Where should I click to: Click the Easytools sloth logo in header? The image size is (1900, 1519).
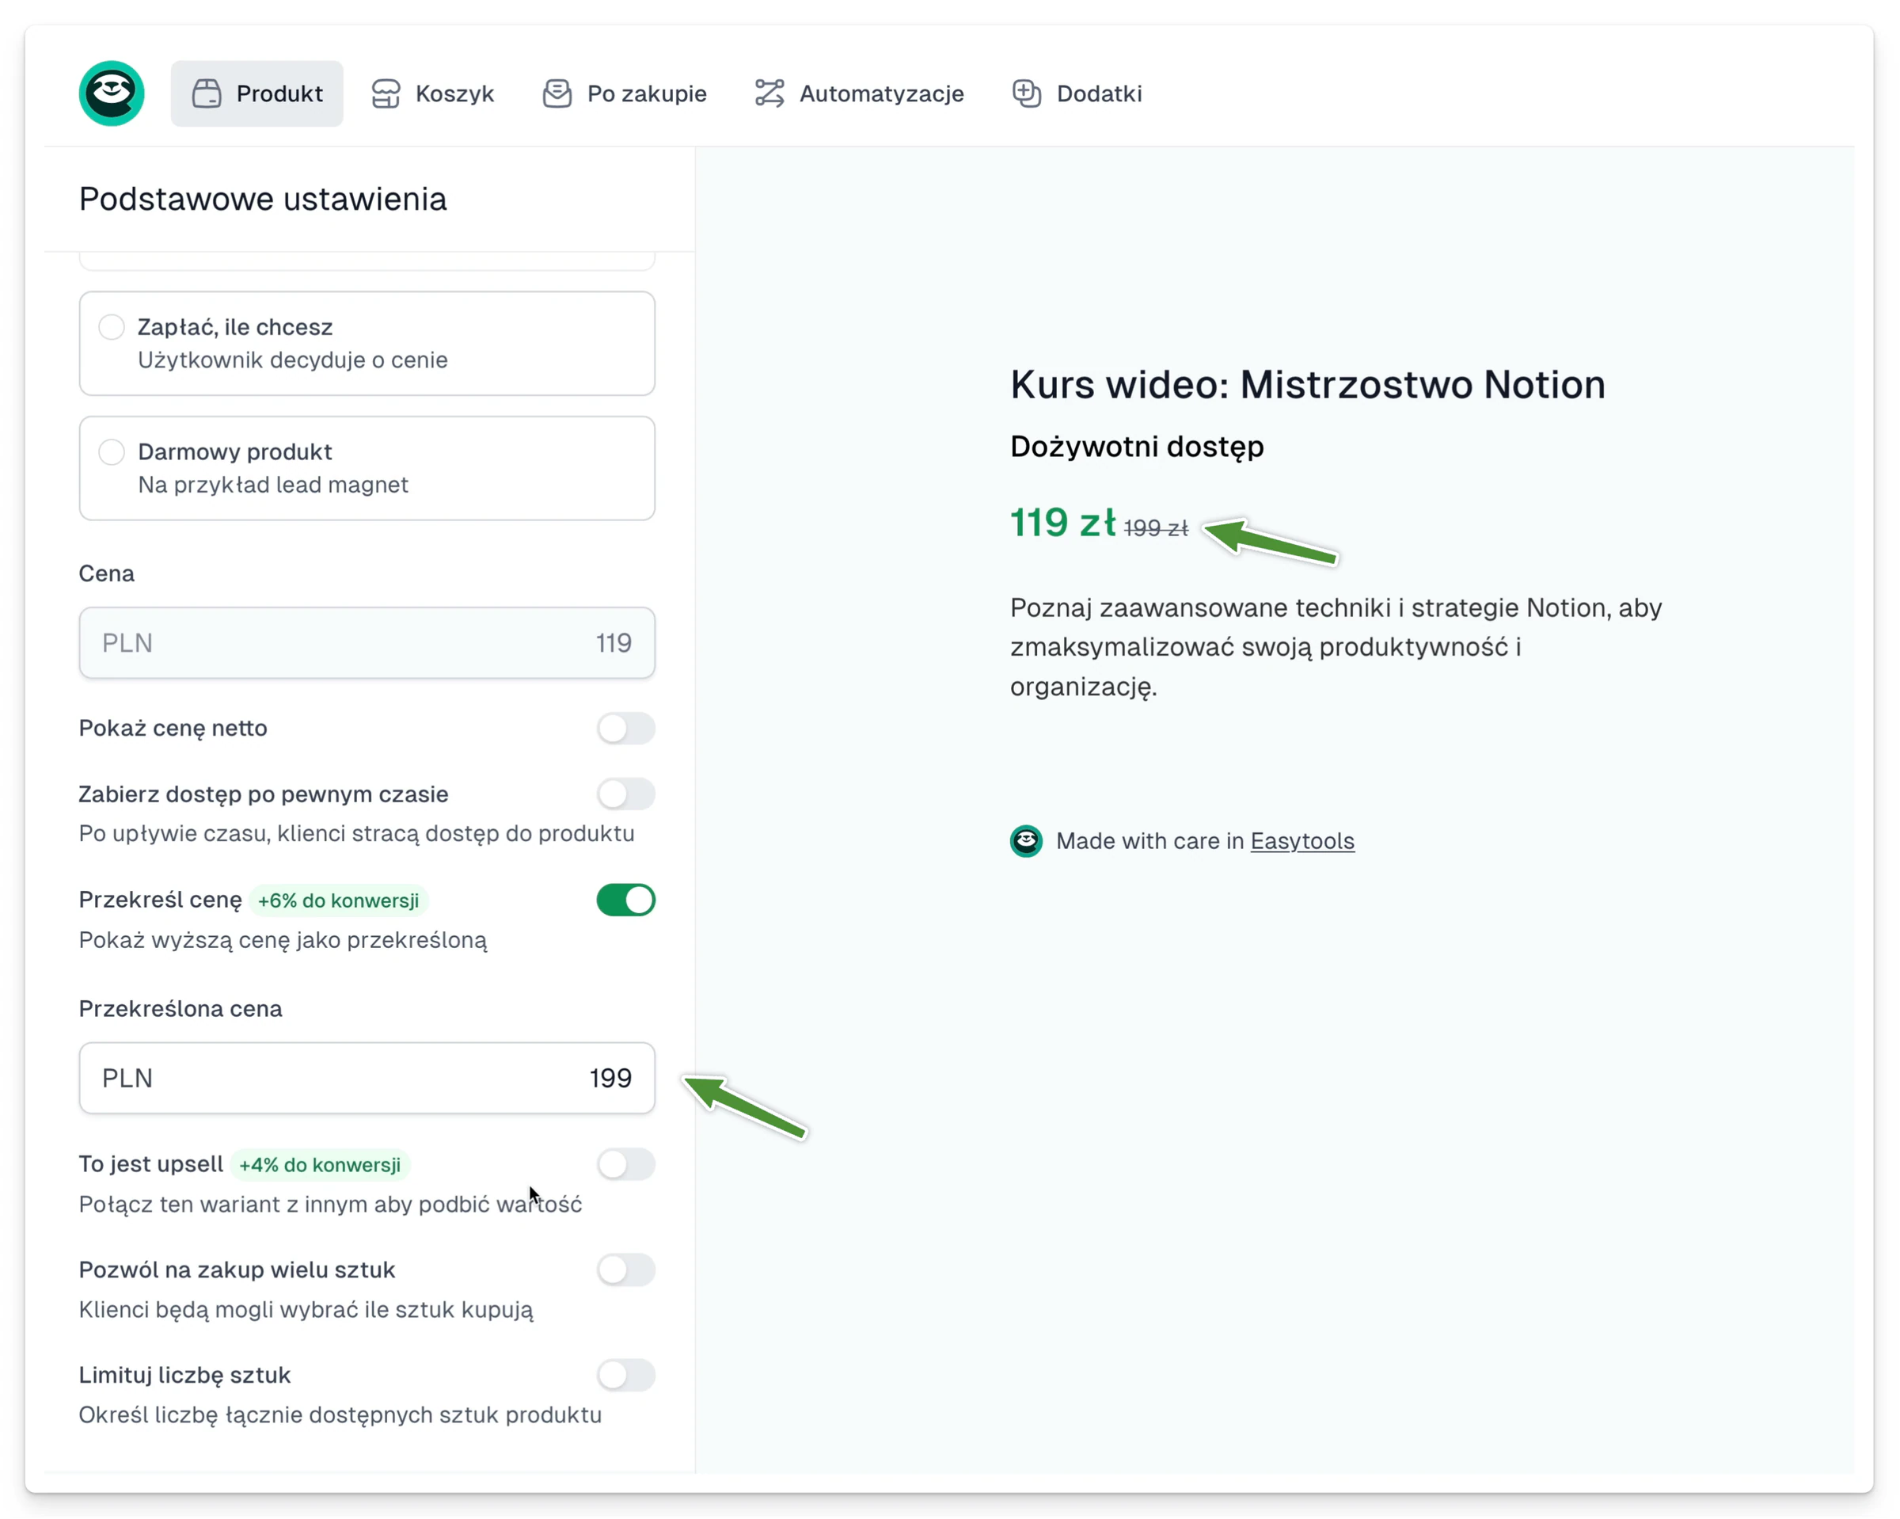click(x=112, y=93)
